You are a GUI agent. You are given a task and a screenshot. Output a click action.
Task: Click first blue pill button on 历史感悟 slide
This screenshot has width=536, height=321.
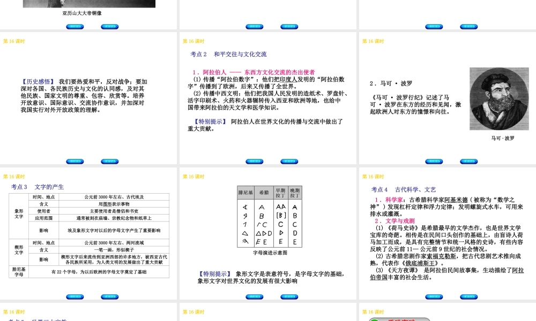(x=75, y=162)
